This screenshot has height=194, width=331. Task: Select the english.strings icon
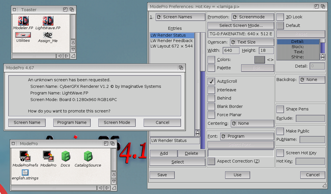25,172
